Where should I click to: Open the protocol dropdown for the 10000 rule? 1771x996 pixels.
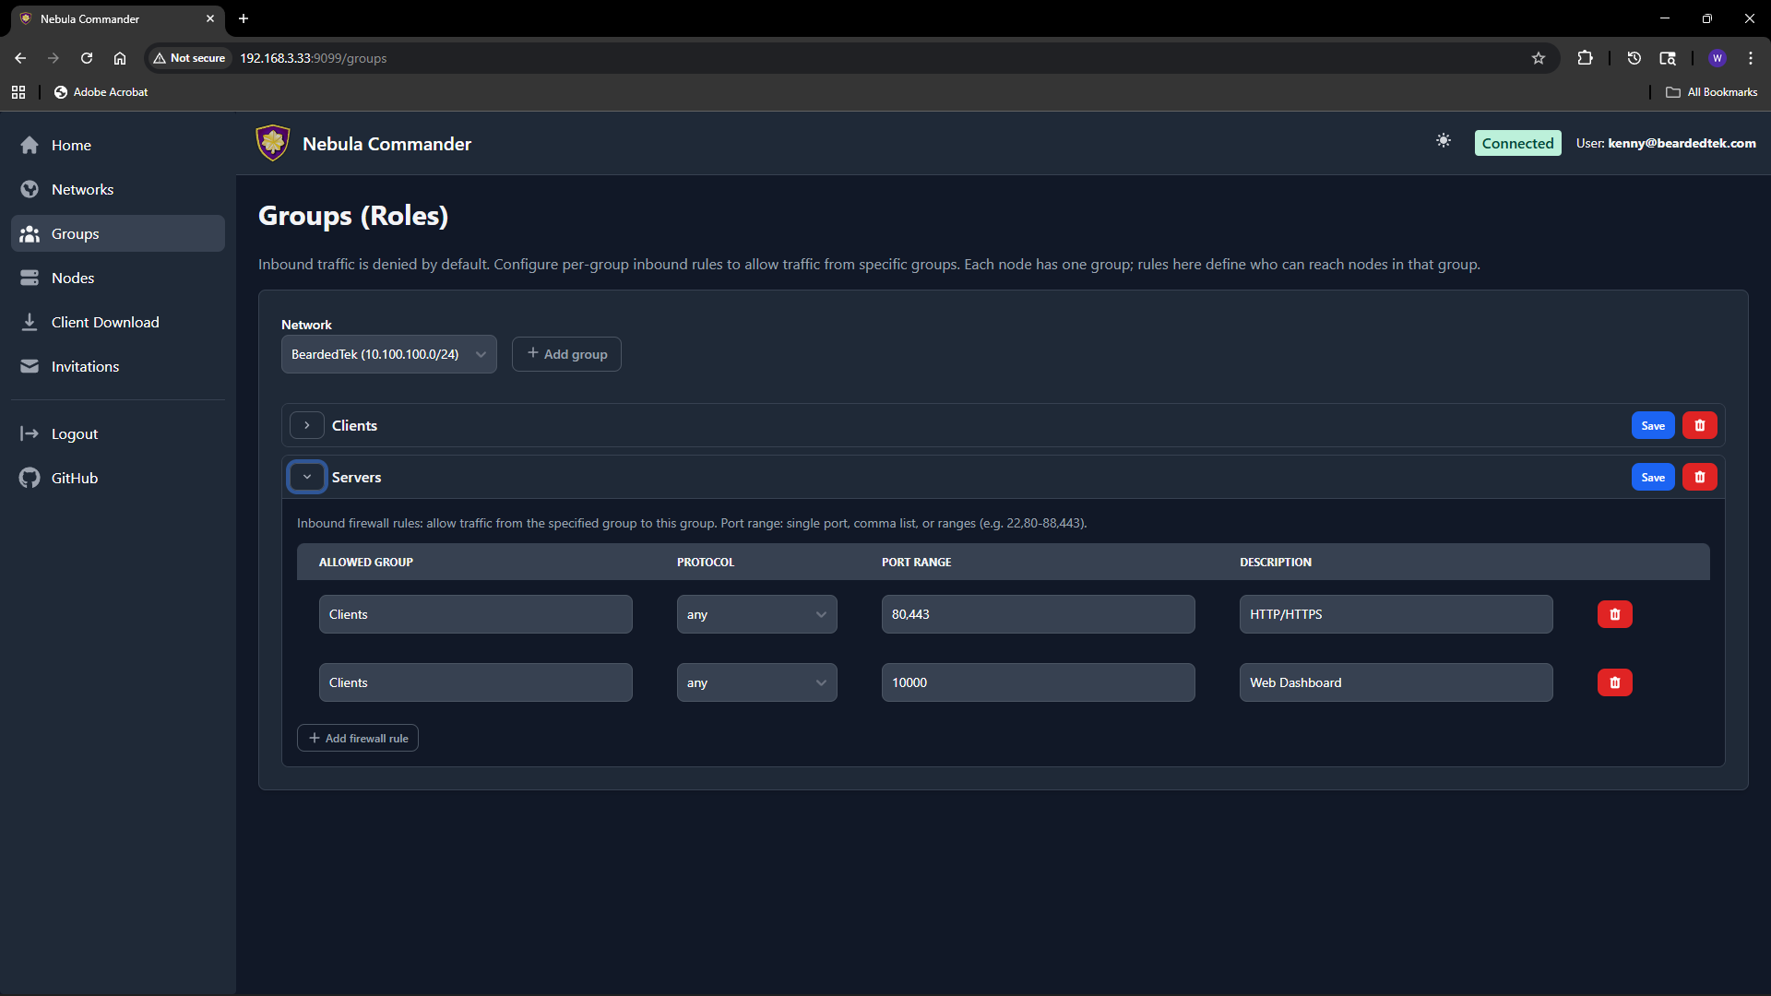pos(756,682)
